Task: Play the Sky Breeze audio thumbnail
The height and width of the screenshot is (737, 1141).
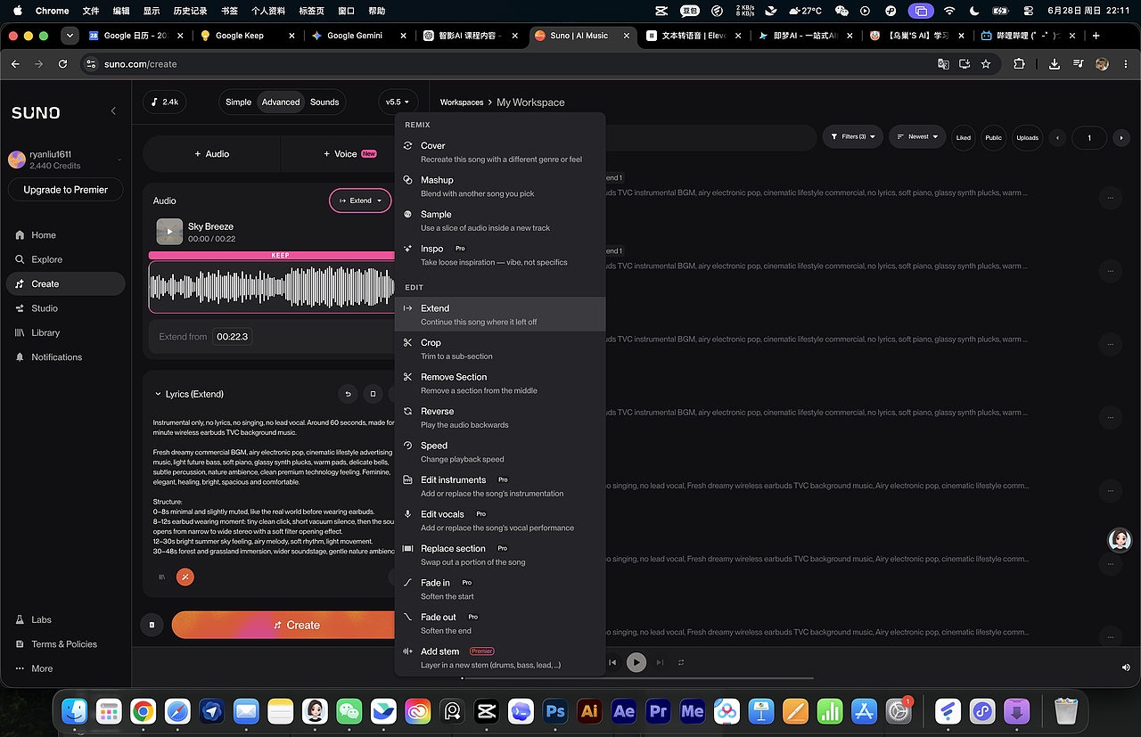Action: click(169, 232)
